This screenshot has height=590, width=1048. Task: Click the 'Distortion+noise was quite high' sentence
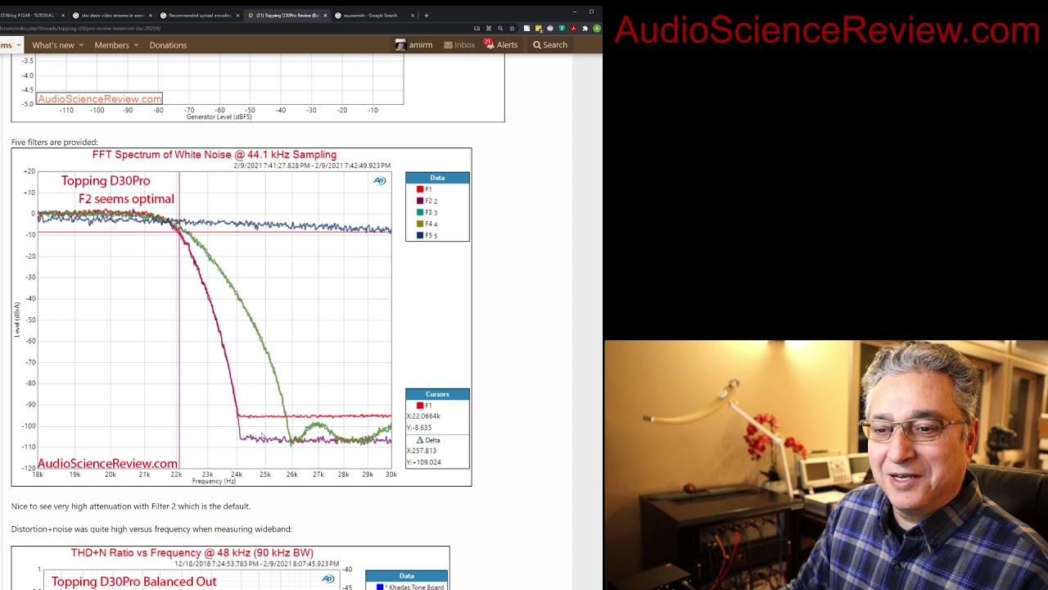click(x=151, y=529)
